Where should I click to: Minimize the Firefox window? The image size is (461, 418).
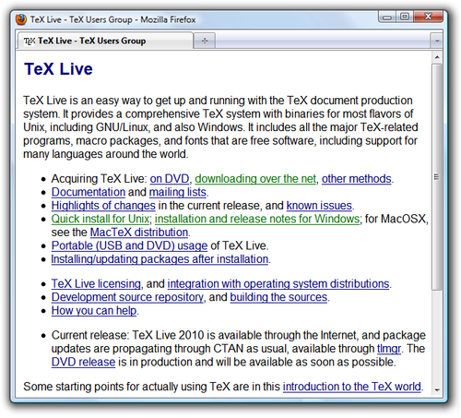387,17
